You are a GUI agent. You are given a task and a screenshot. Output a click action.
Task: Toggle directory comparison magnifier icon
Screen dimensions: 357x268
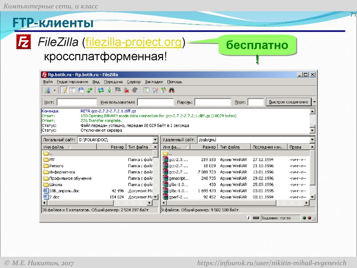click(155, 90)
